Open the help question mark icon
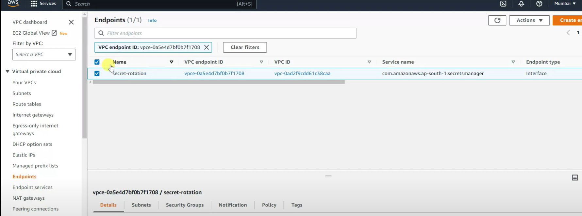Viewport: 582px width, 216px height. click(x=539, y=4)
